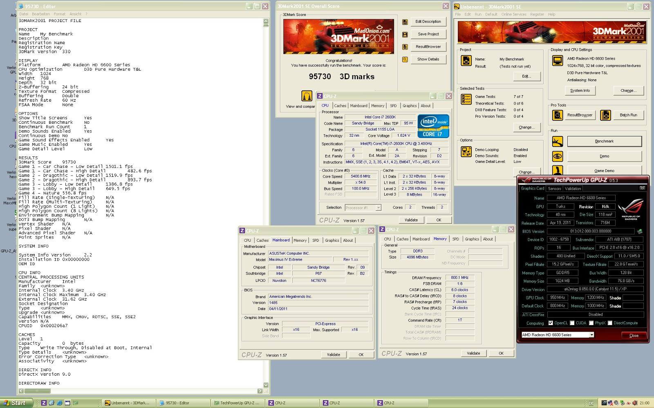Screen dimensions: 654x408
Task: Click the Selected Tests checklist icon
Action: (x=466, y=99)
